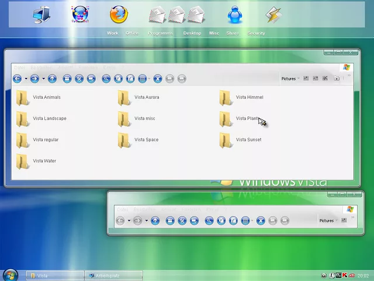Screen dimensions: 374x281
Task: Open the MSN Messenger dock icon
Action: click(x=236, y=15)
